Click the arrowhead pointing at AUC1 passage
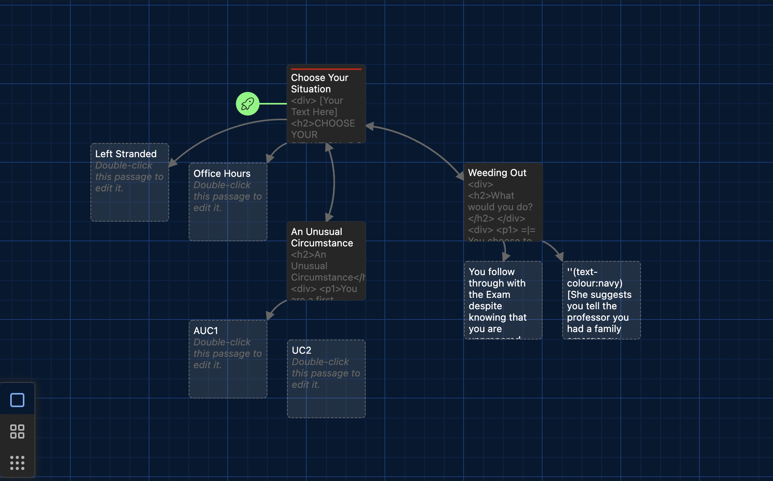Image resolution: width=773 pixels, height=481 pixels. (270, 316)
